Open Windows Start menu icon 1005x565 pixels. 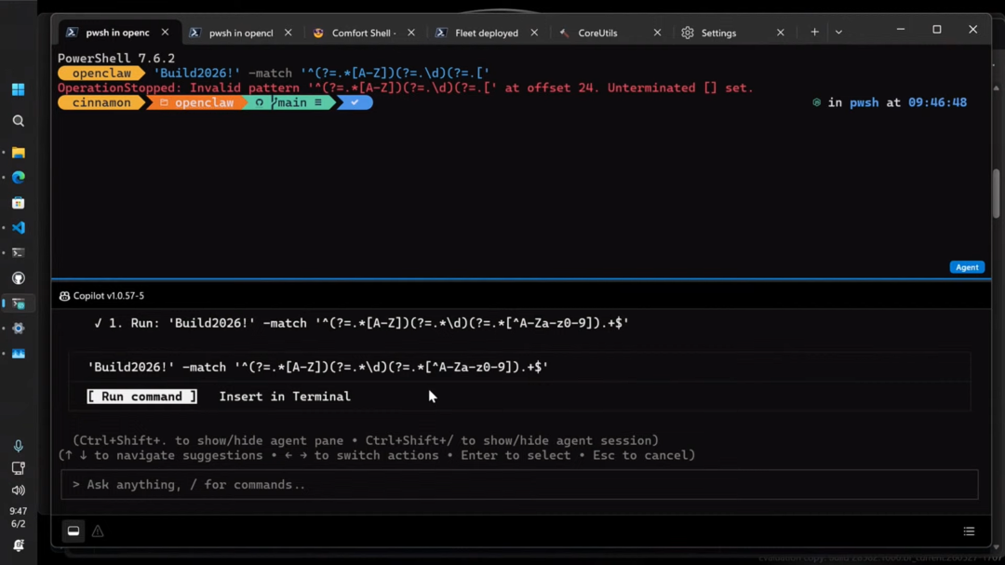[18, 89]
